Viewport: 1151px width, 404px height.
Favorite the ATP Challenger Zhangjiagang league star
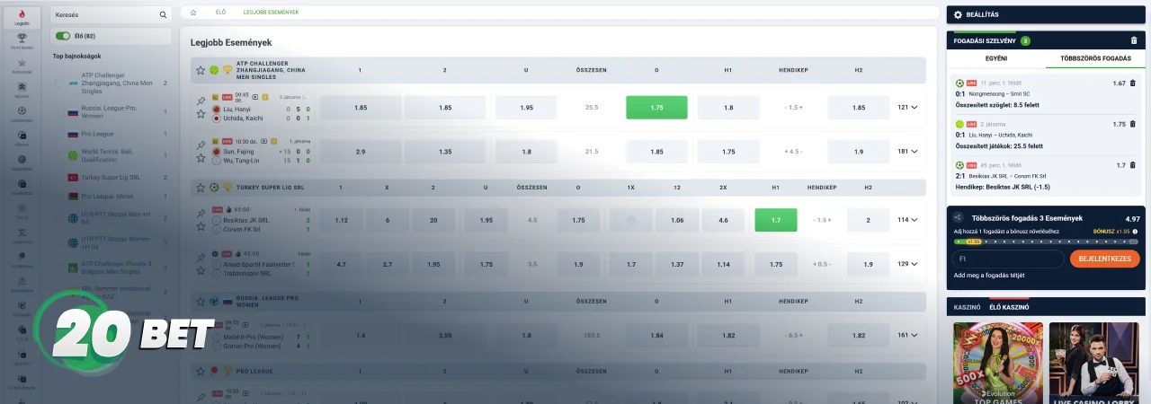pyautogui.click(x=201, y=70)
